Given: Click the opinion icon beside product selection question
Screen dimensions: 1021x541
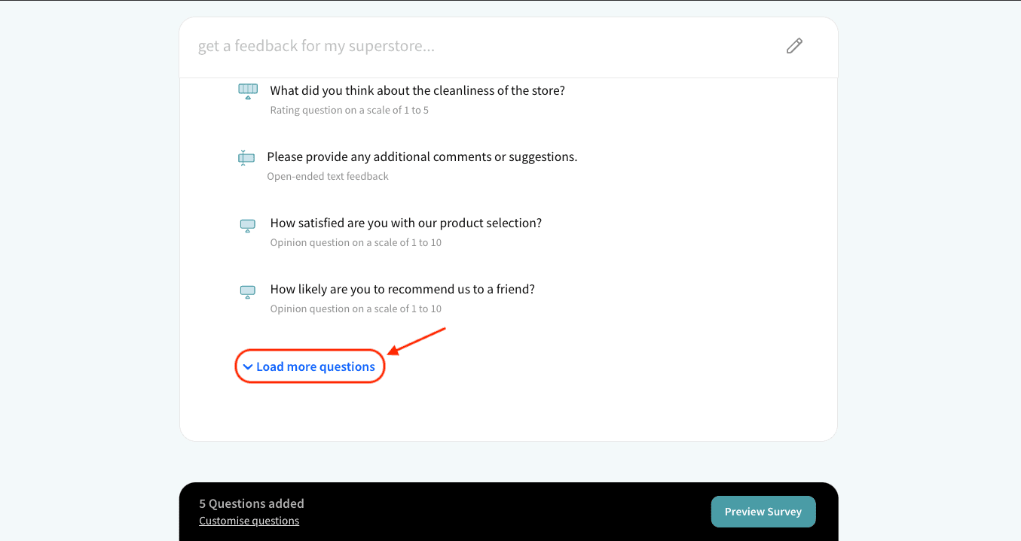Looking at the screenshot, I should pyautogui.click(x=248, y=225).
